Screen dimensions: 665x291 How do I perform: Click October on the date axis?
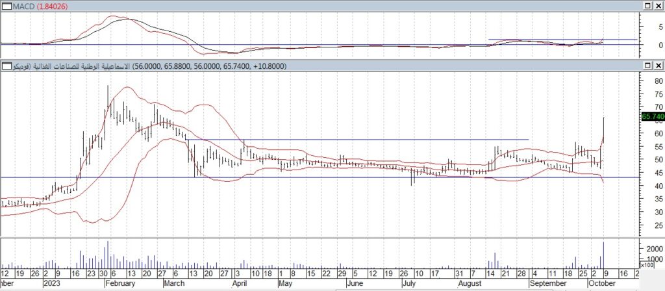[601, 284]
